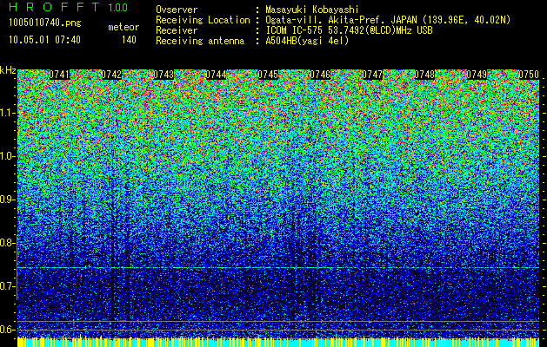Click the HROFFT 1.0.0 title text
Image resolution: width=547 pixels, height=347 pixels.
[x=68, y=7]
